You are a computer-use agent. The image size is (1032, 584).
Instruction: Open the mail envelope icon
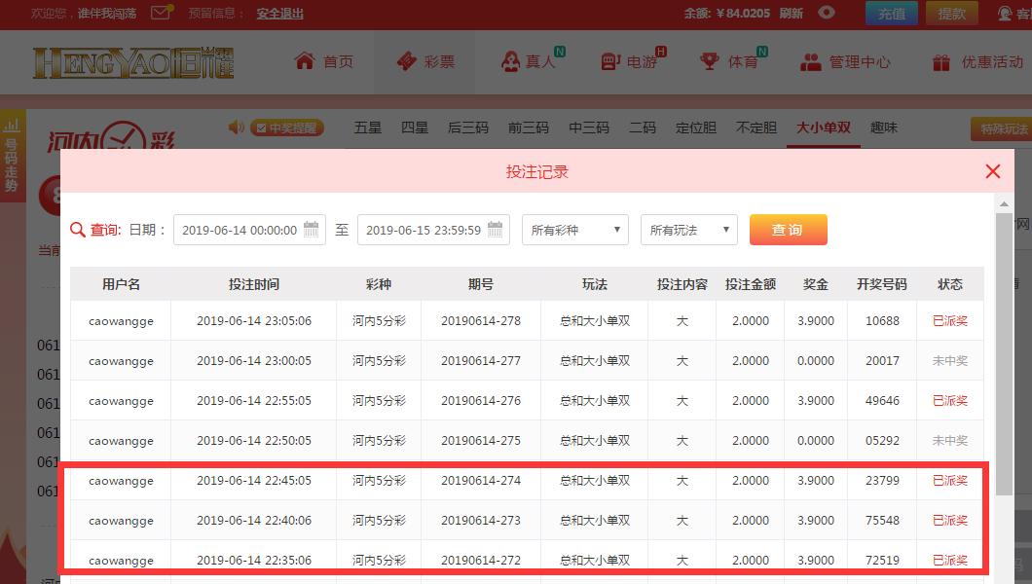(x=162, y=13)
